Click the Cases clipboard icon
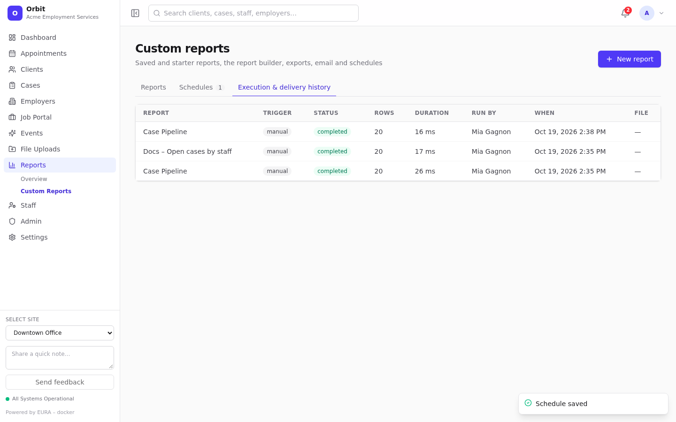The height and width of the screenshot is (422, 676). pyautogui.click(x=12, y=85)
